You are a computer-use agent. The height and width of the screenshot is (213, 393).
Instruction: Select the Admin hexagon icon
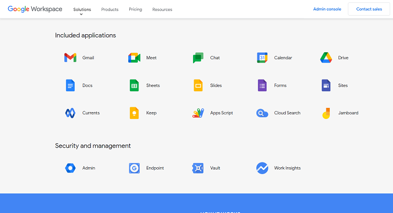click(x=70, y=168)
